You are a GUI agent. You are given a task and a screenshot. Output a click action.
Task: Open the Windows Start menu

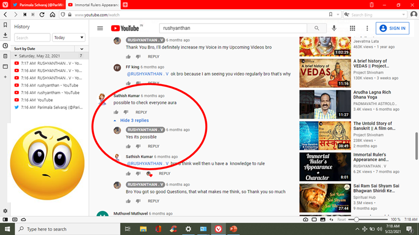coord(7,229)
